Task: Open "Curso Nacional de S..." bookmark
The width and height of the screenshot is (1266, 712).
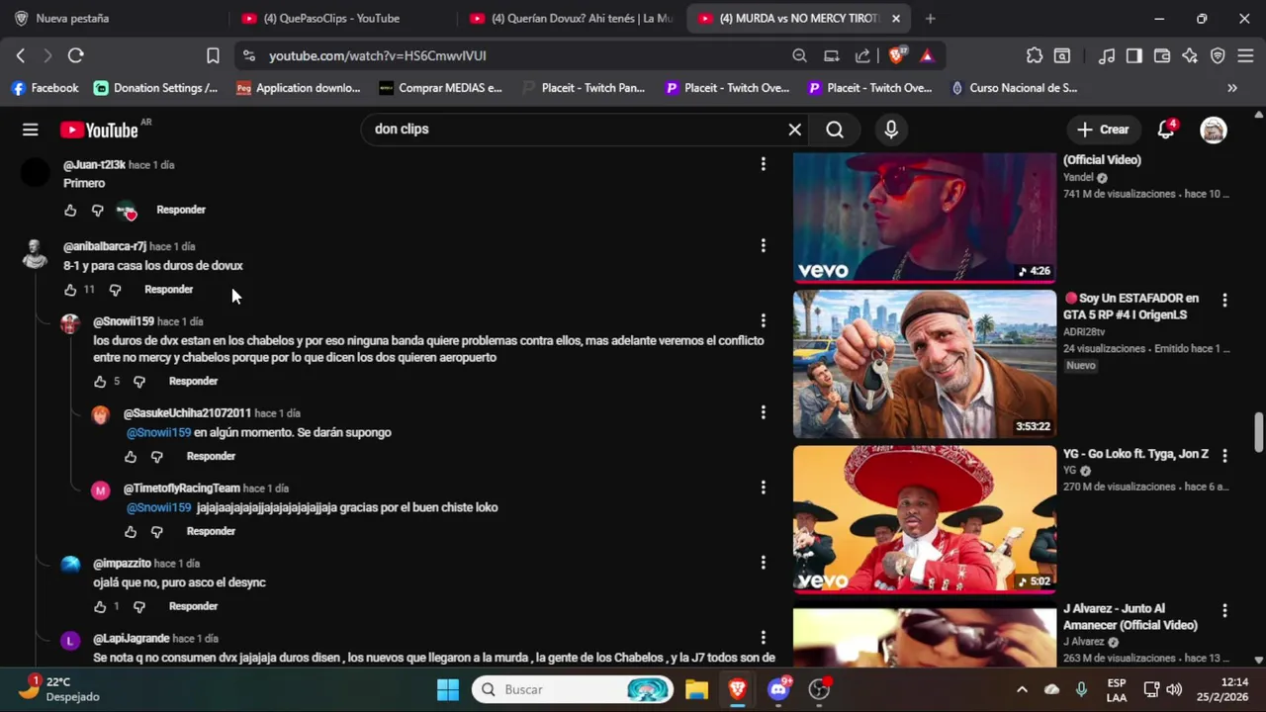Action: (1013, 88)
